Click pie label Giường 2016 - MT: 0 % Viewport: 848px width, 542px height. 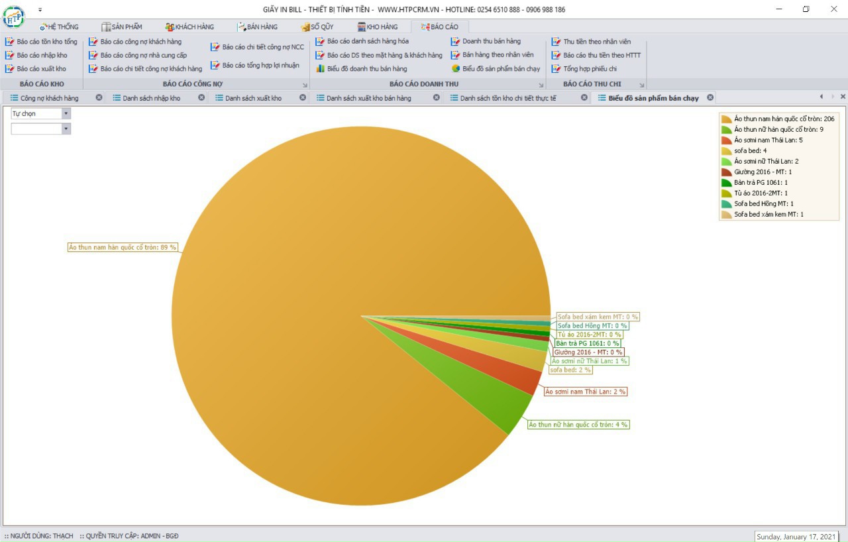[x=588, y=352]
